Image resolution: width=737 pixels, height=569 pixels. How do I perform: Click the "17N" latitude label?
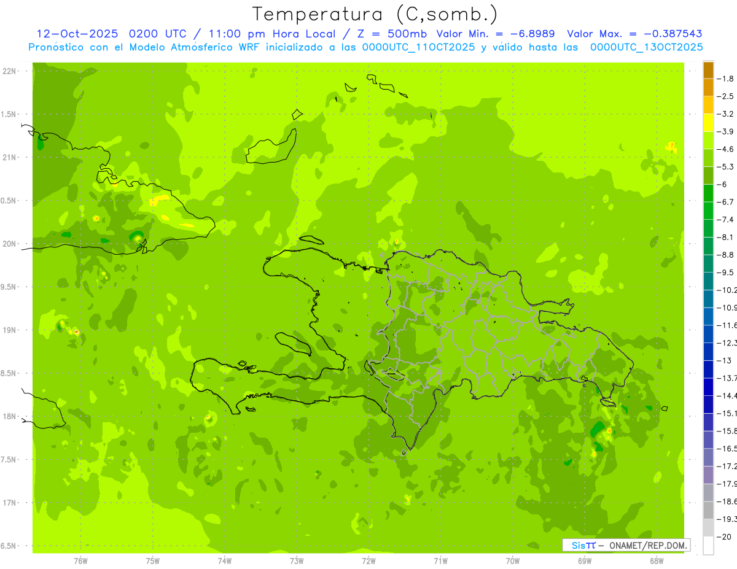[x=10, y=503]
